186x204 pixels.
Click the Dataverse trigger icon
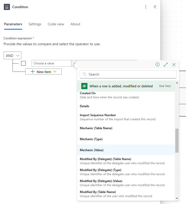[x=84, y=86]
